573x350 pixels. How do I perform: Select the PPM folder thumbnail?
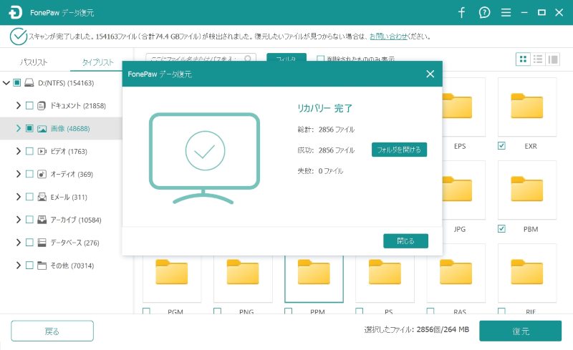click(x=314, y=278)
